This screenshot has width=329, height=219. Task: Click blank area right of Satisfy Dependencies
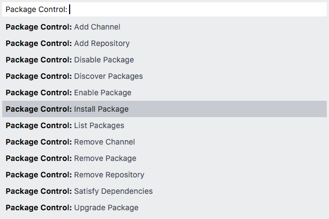[x=240, y=191]
